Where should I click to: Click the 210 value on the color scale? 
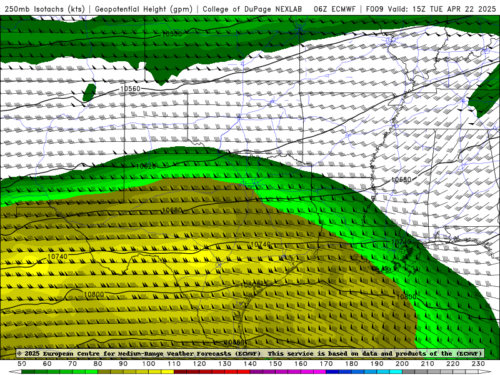pos(427,364)
